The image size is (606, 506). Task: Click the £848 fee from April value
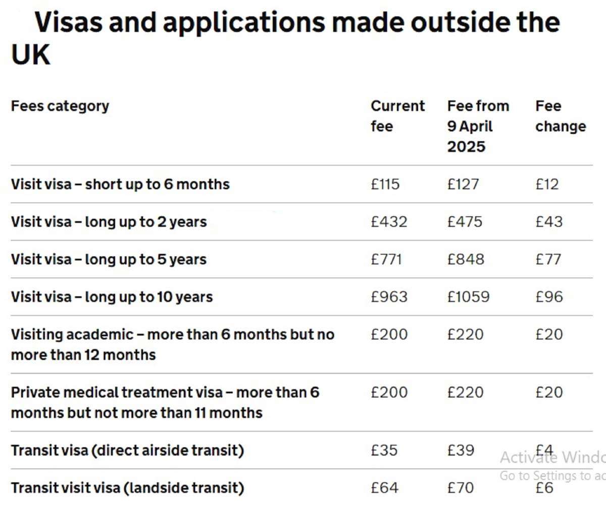pyautogui.click(x=465, y=260)
